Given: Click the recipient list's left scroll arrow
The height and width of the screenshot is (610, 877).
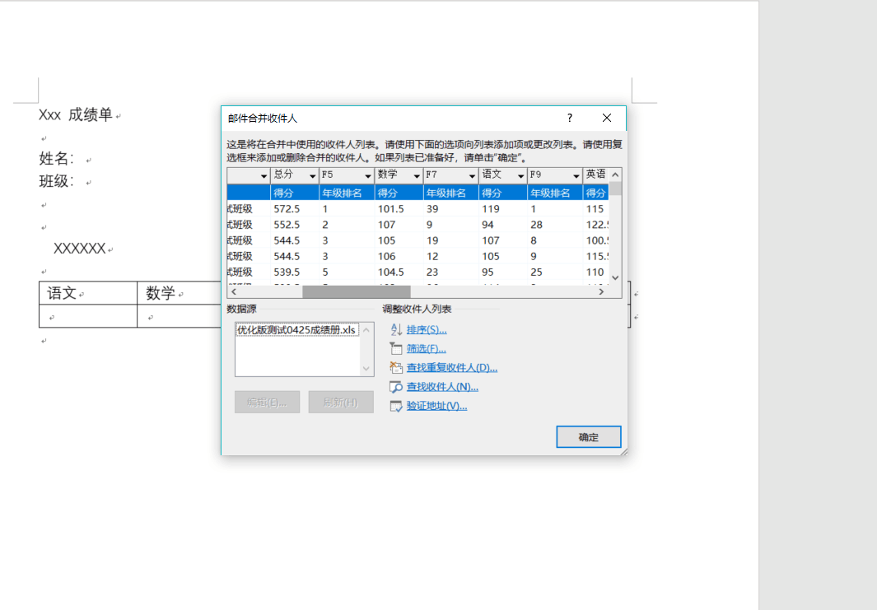Looking at the screenshot, I should (x=233, y=291).
